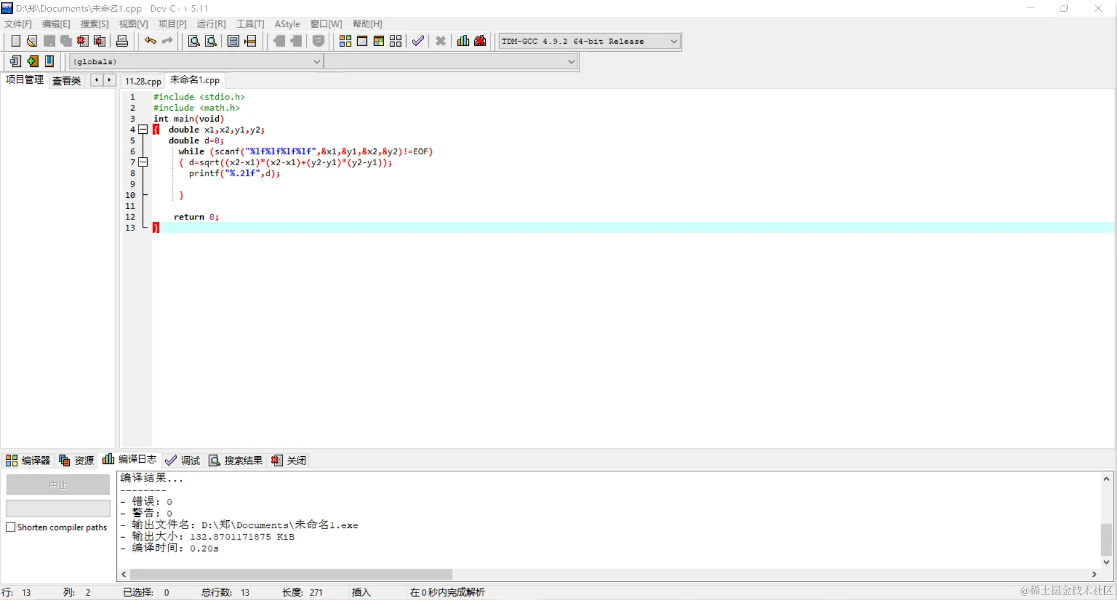Screen dimensions: 1117x600
Task: Open the 项目[P] menu
Action: (172, 24)
